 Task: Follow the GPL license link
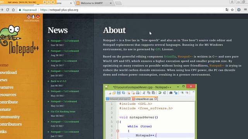(158, 49)
